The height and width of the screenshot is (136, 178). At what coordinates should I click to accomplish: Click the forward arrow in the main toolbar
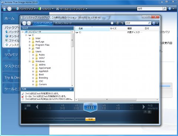coord(9,9)
